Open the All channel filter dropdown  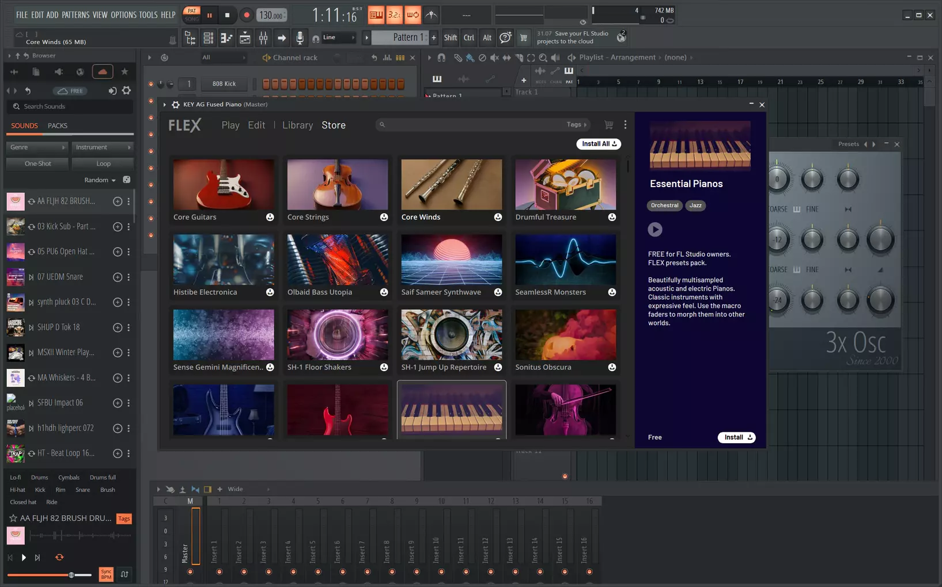224,58
